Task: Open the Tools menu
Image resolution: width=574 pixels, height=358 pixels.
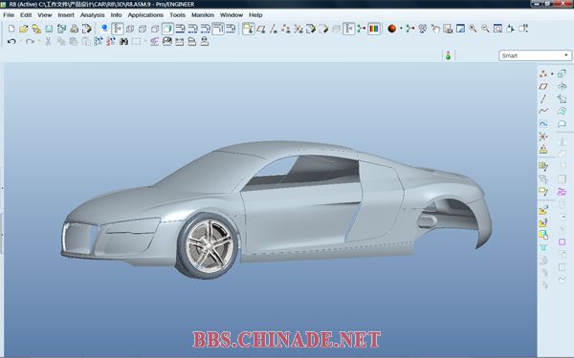Action: click(177, 15)
